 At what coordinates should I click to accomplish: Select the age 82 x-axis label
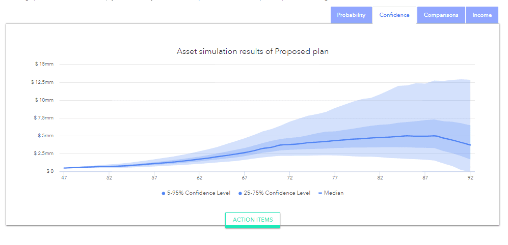(380, 178)
